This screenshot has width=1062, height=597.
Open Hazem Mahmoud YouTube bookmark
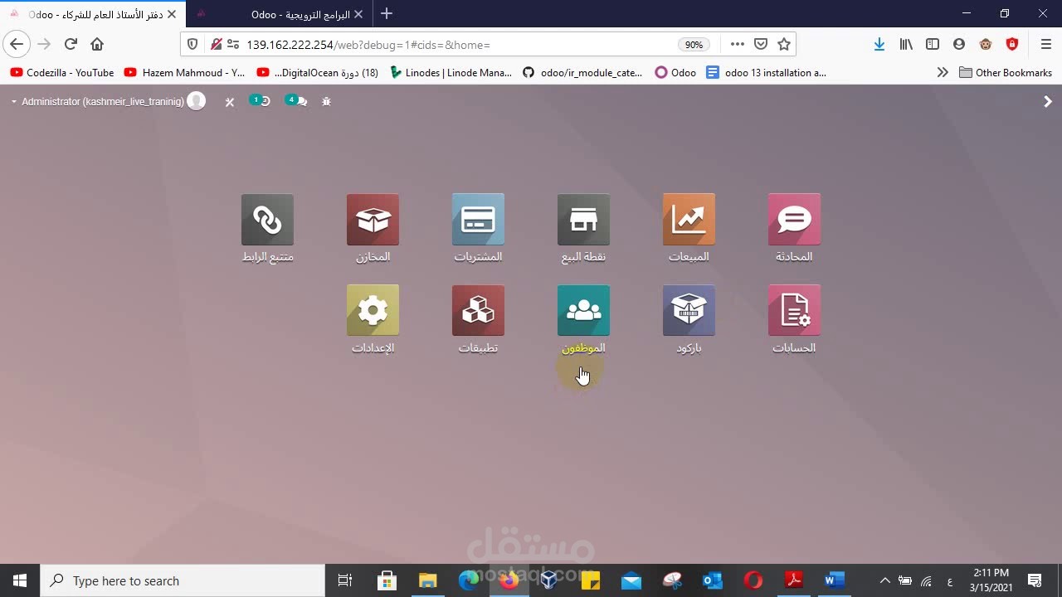coord(184,73)
